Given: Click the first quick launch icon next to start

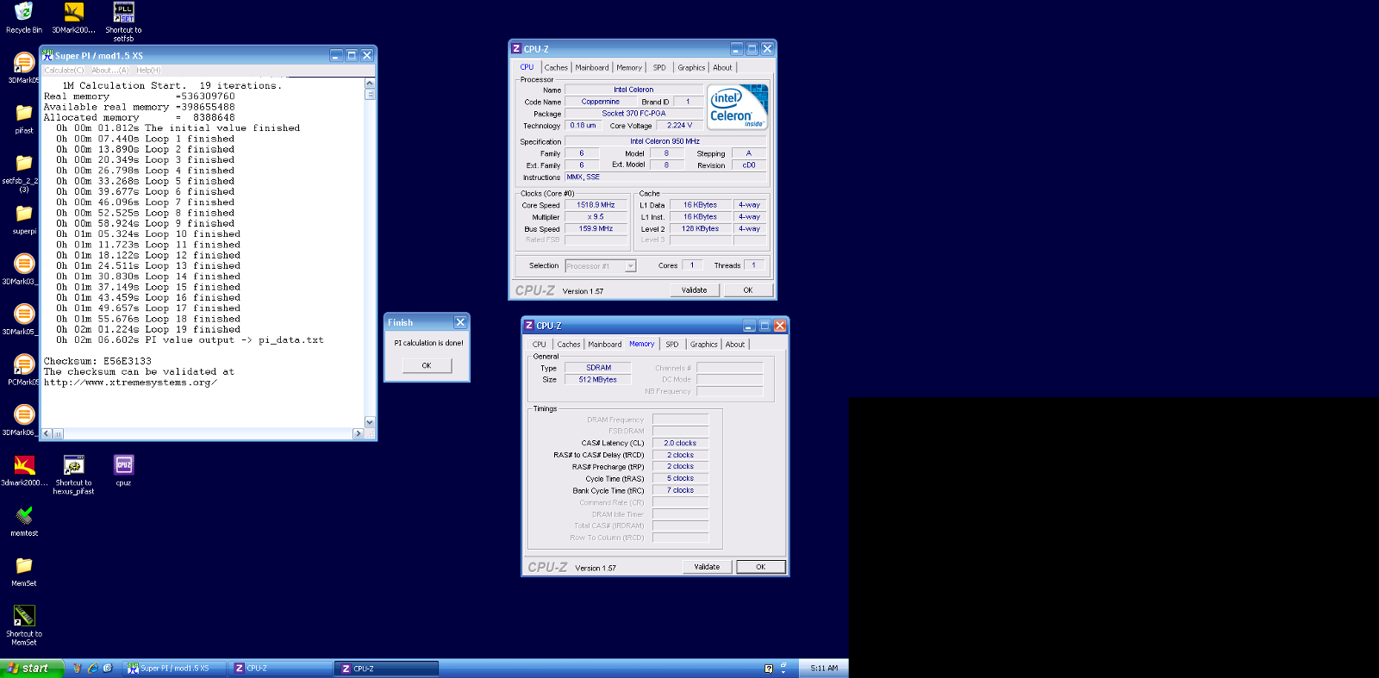Looking at the screenshot, I should point(77,668).
